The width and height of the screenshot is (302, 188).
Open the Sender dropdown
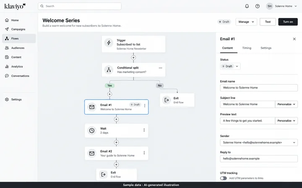259,142
